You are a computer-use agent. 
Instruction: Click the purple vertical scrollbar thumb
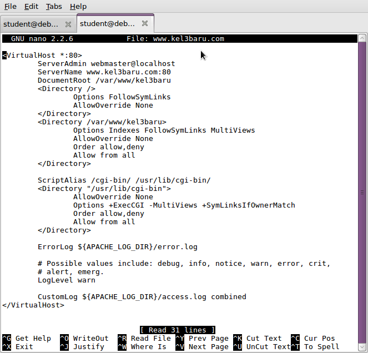(362, 193)
